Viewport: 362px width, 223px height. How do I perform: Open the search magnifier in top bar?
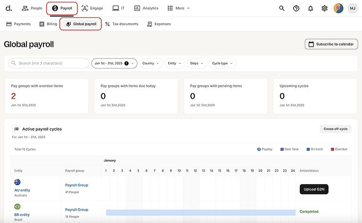coord(282,9)
